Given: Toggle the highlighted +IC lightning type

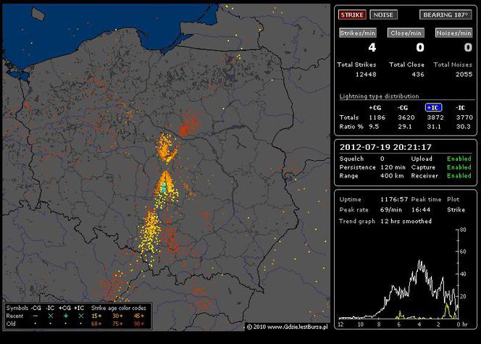Looking at the screenshot, I should pyautogui.click(x=433, y=108).
